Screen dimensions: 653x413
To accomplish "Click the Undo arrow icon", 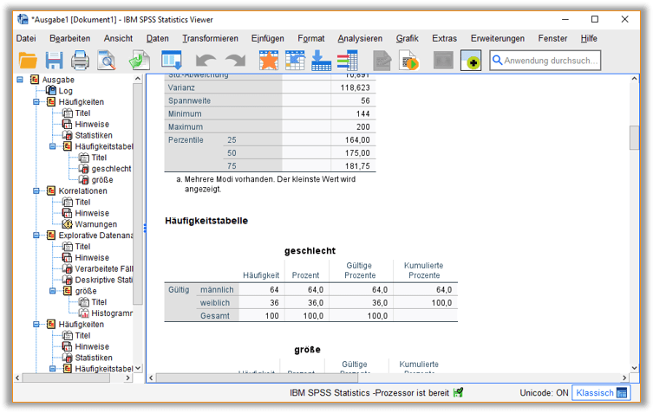I will pyautogui.click(x=206, y=61).
